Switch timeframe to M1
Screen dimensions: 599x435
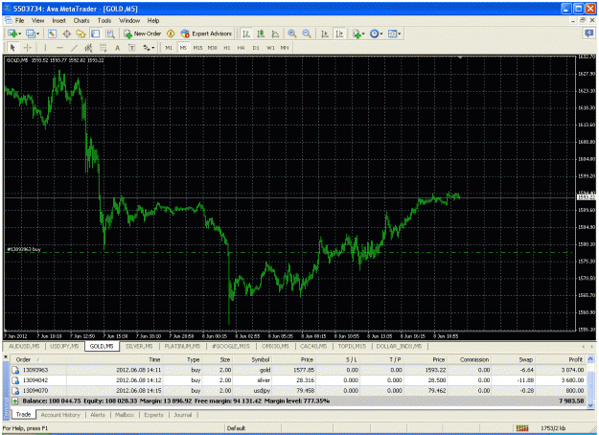[169, 48]
